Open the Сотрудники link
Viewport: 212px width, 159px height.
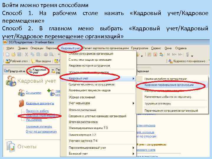[x=33, y=92]
